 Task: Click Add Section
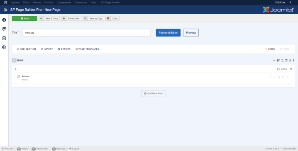pos(27,49)
